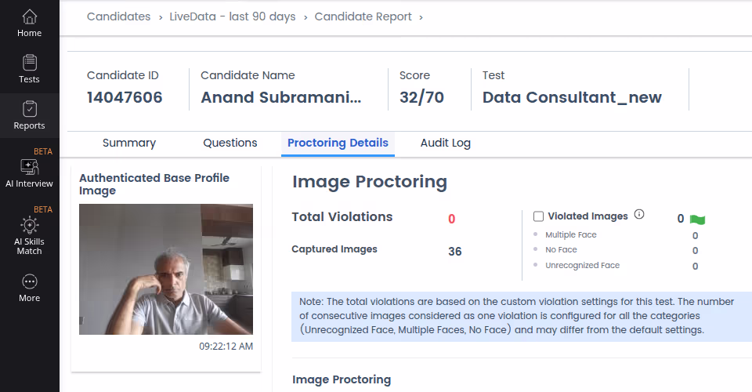
Task: Click the Violated Images info icon
Action: (639, 215)
